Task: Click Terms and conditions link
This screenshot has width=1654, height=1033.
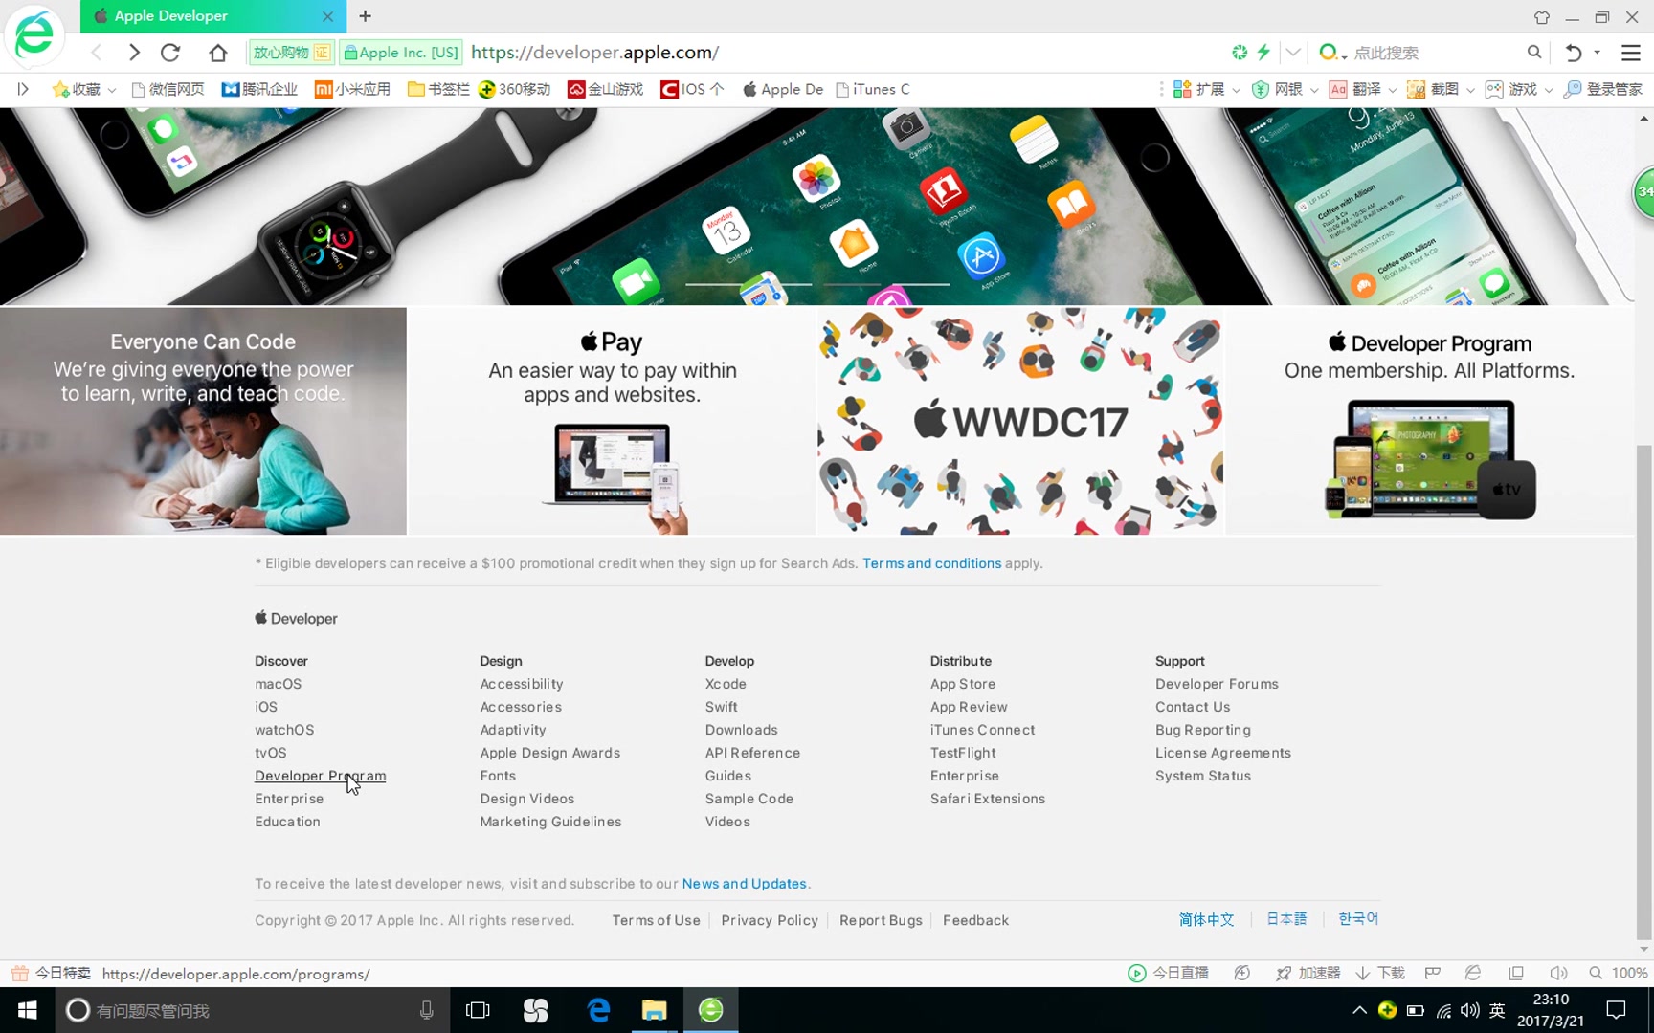Action: [931, 563]
